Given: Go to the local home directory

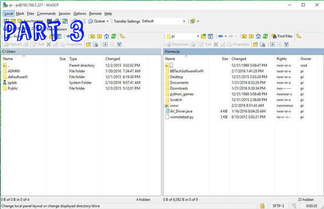Looking at the screenshot, I should [x=107, y=37].
